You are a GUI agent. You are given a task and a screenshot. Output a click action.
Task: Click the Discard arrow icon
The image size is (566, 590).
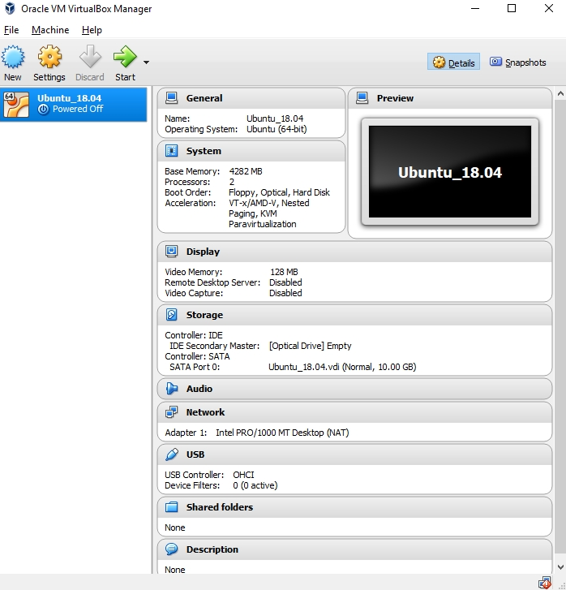(x=90, y=57)
